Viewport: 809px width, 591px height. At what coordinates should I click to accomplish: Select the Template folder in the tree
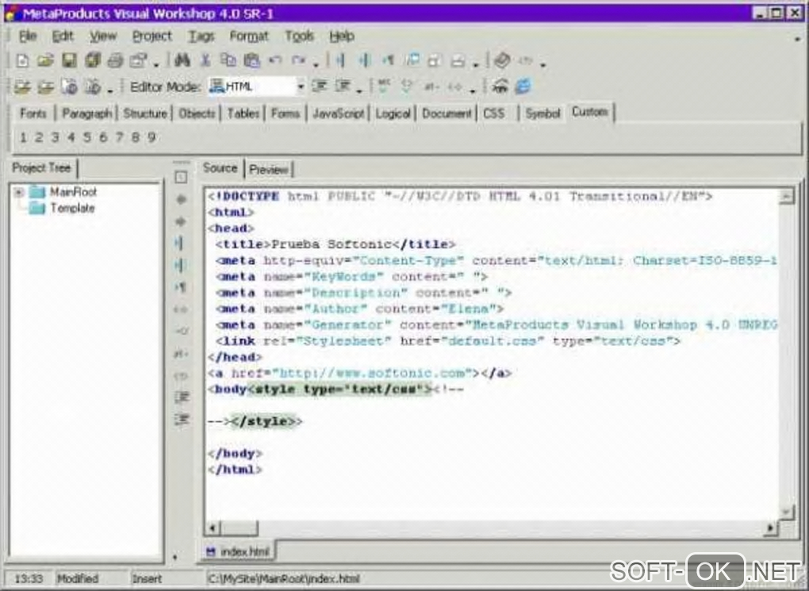[72, 209]
